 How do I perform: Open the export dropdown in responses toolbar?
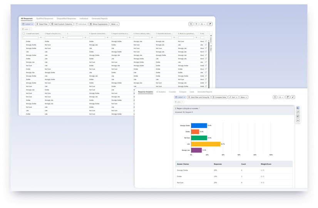(203, 24)
